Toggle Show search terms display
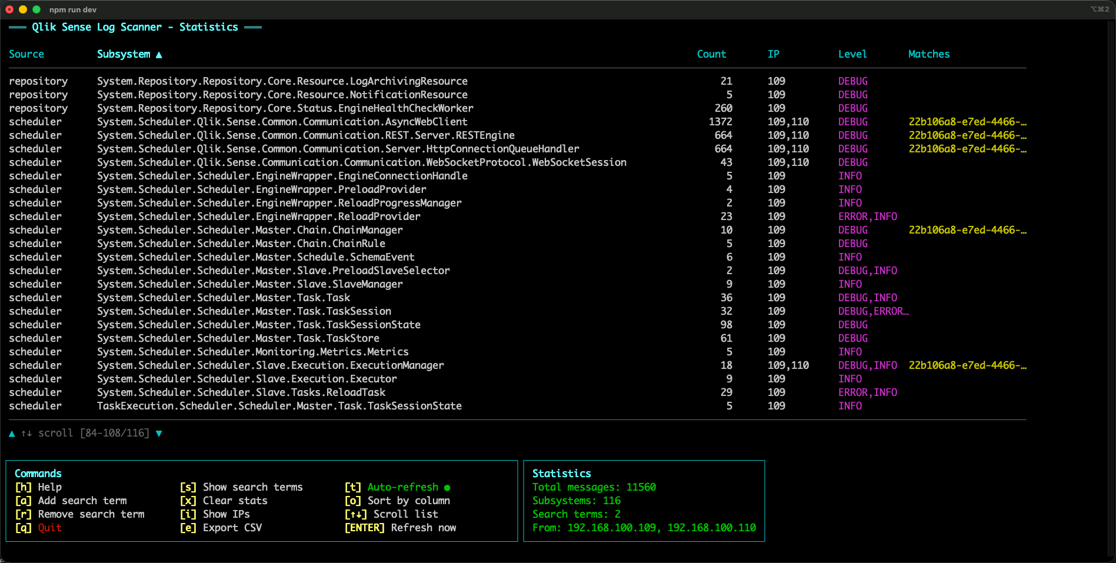 tap(241, 487)
